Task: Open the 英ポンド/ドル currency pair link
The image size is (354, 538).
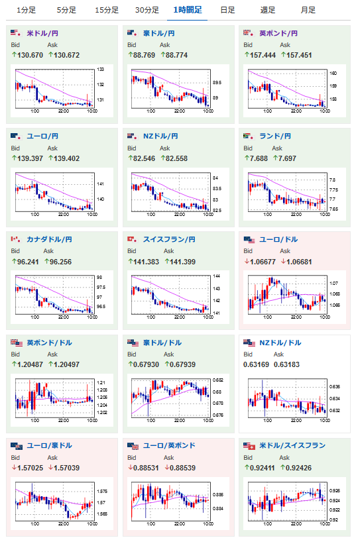Action: coord(49,343)
